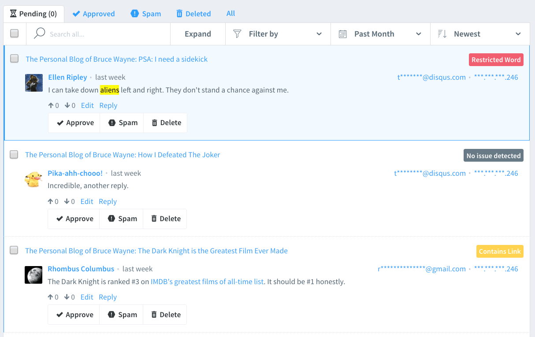Toggle the select-all comments checkbox
The height and width of the screenshot is (337, 535).
15,33
